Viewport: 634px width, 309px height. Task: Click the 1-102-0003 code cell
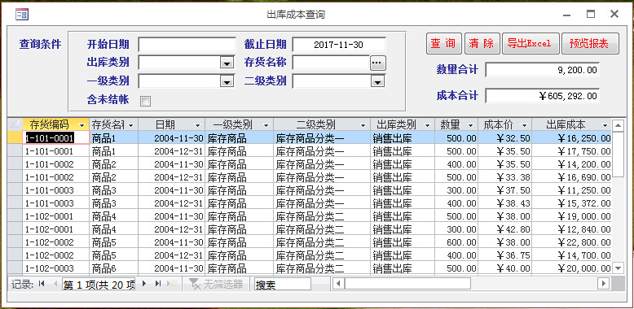pos(55,268)
